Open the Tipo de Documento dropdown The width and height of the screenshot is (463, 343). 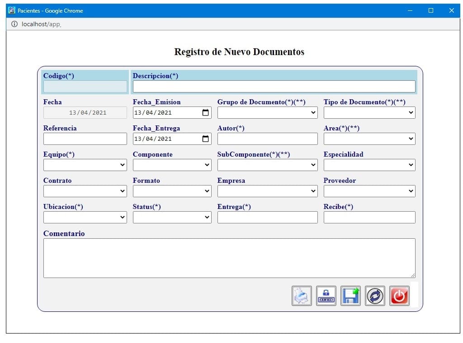tap(369, 112)
